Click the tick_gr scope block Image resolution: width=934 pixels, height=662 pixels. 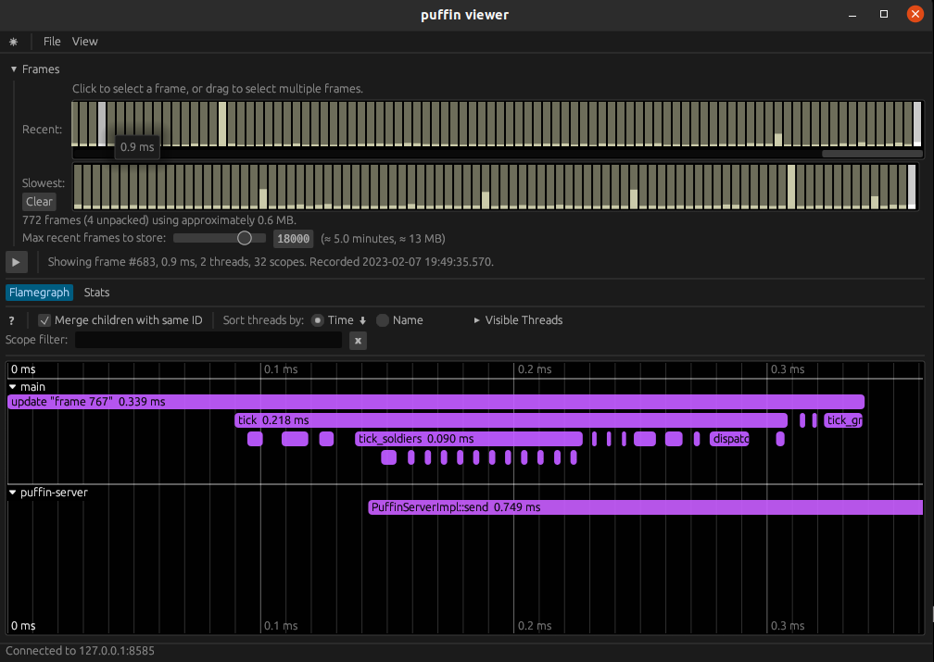(x=843, y=420)
